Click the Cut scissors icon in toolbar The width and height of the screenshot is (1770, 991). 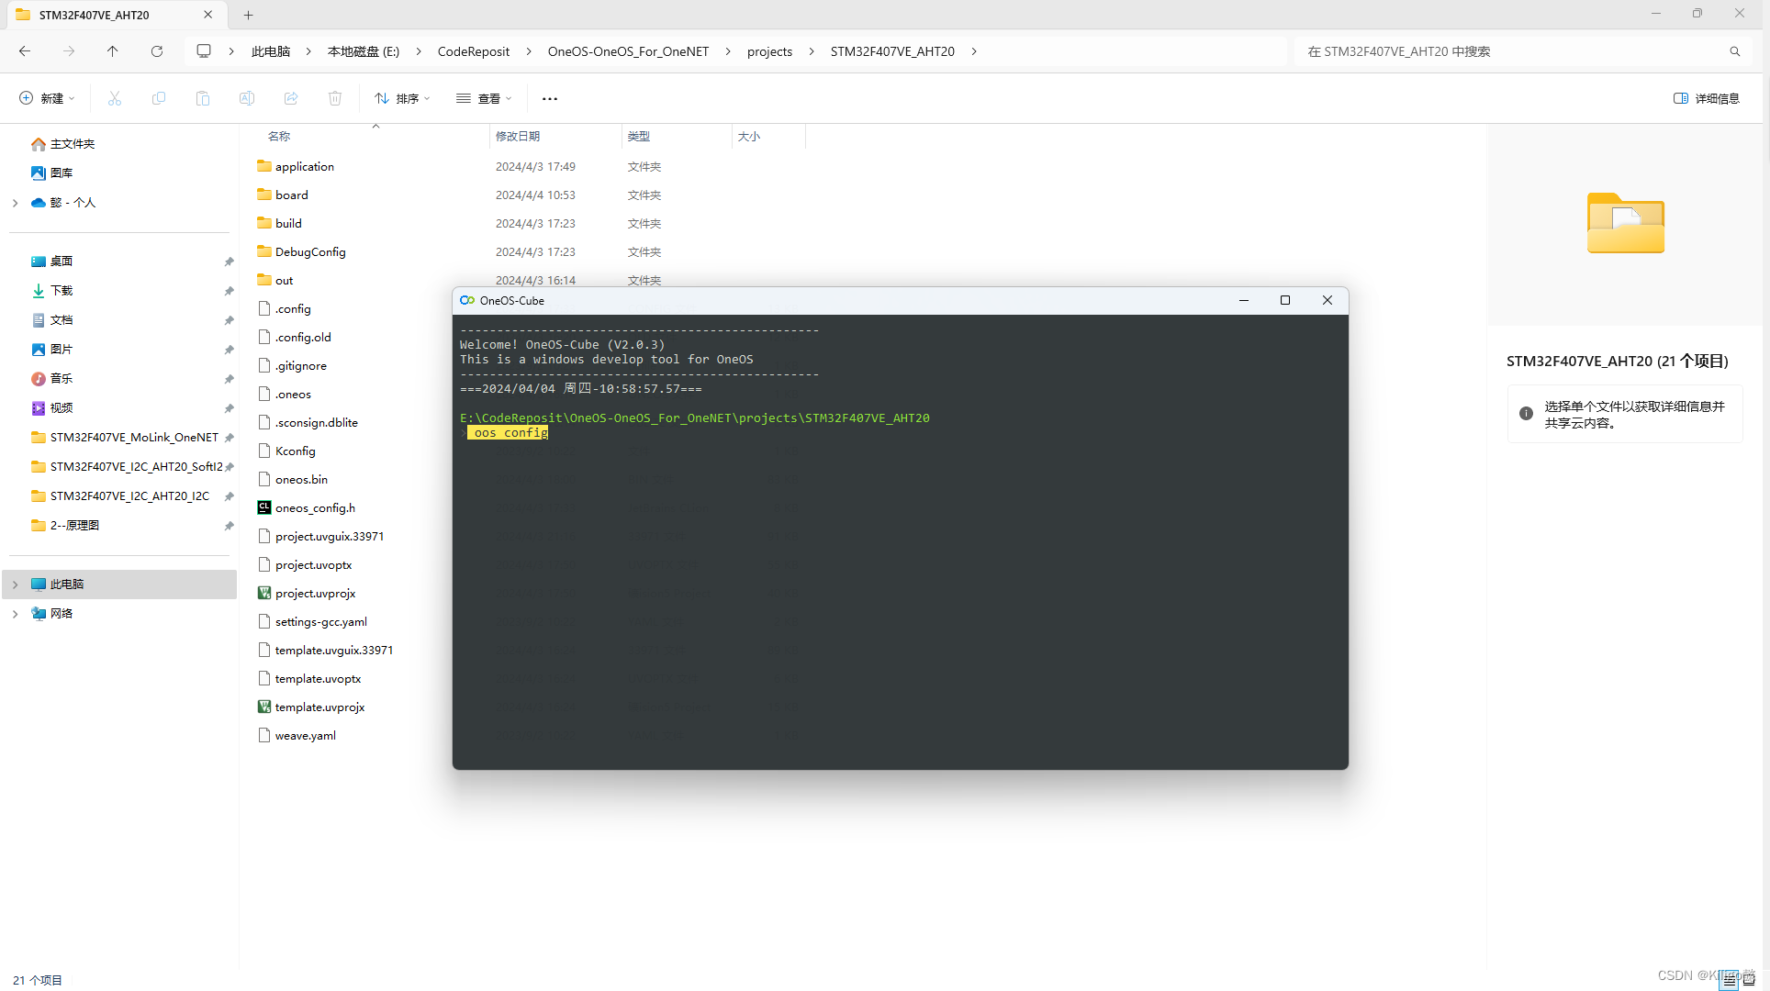tap(115, 98)
